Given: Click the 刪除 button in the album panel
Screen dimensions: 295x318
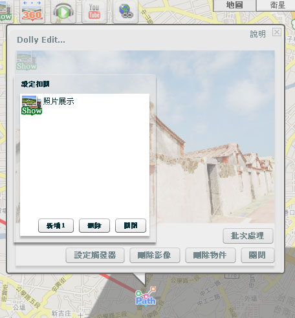Looking at the screenshot, I should tap(94, 226).
